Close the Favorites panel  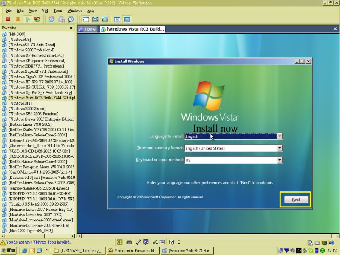tap(71, 28)
